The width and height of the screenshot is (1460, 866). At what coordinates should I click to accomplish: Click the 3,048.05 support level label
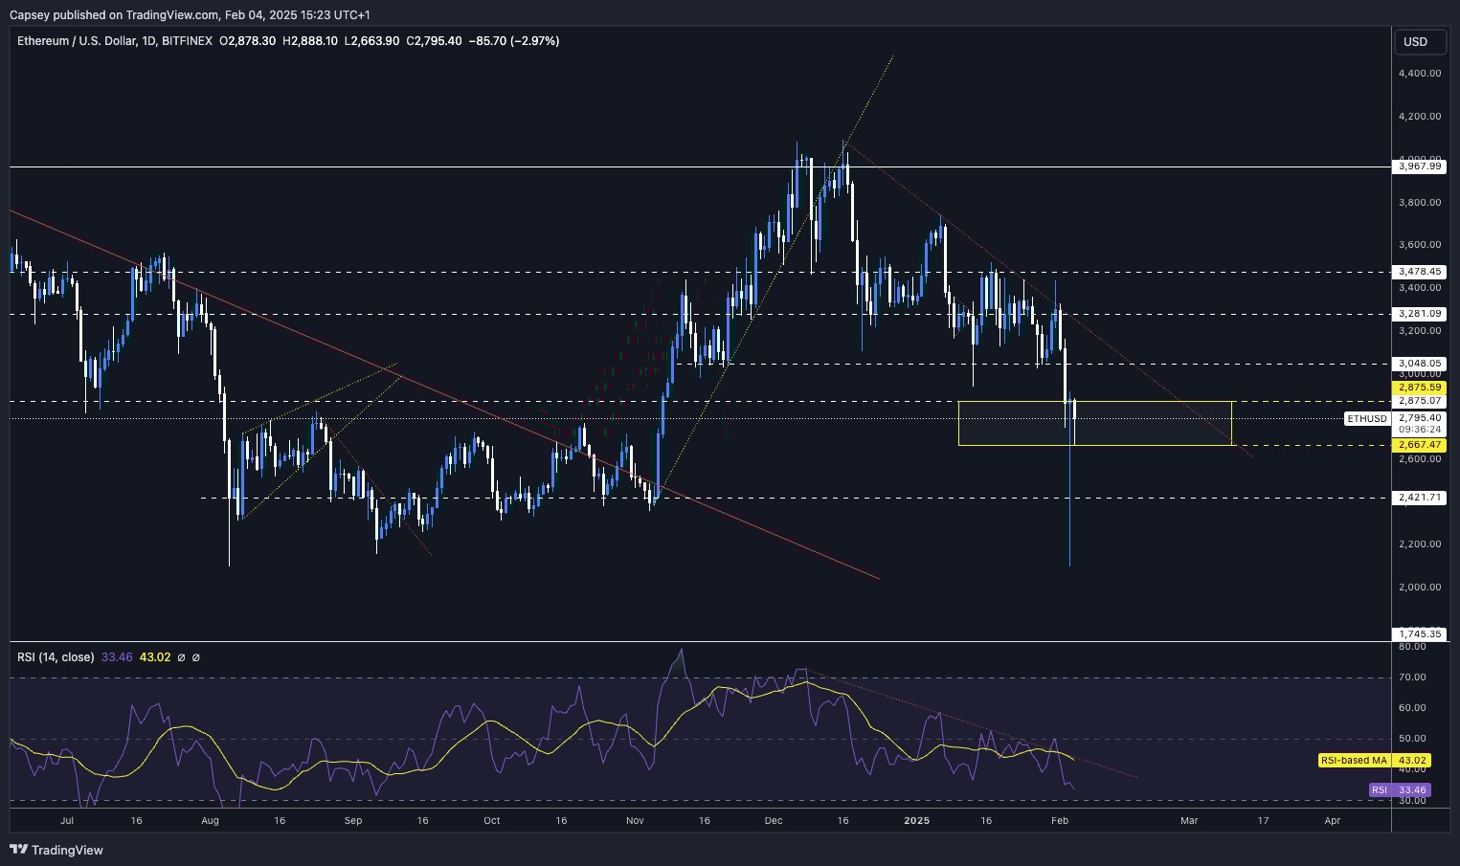1421,364
